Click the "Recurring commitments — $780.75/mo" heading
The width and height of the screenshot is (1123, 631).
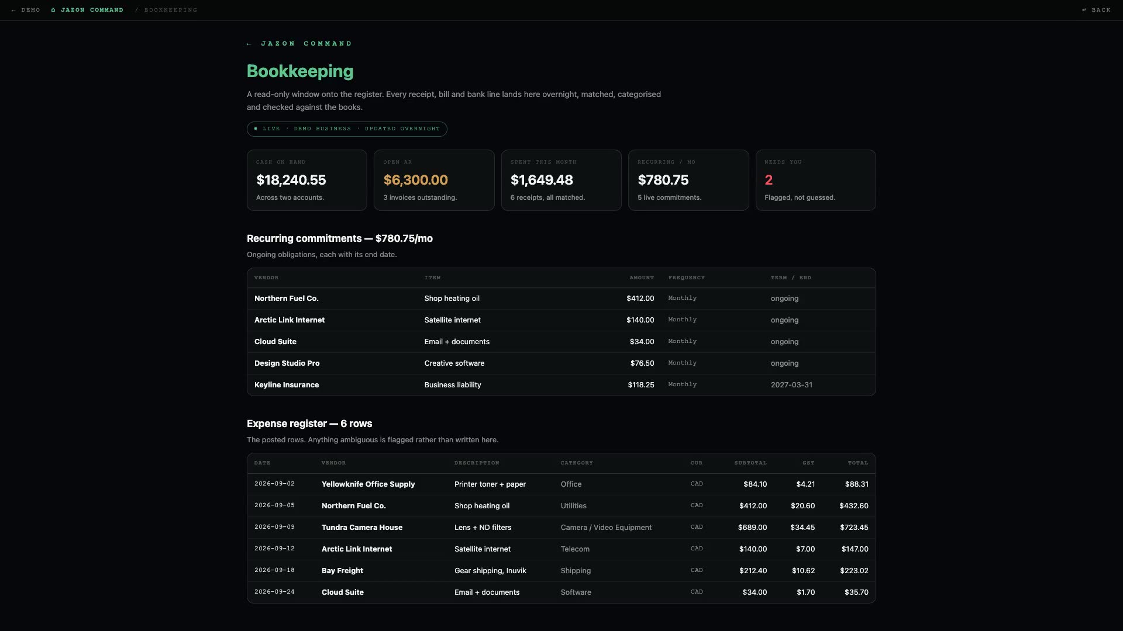click(x=340, y=238)
